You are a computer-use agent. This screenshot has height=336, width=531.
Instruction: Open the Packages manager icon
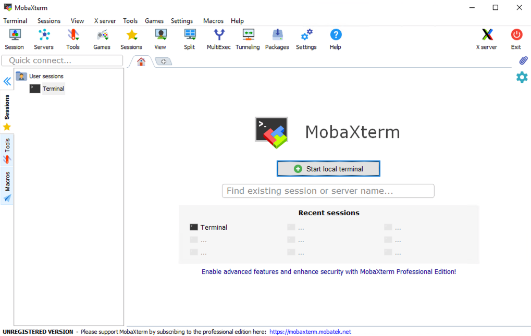277,36
